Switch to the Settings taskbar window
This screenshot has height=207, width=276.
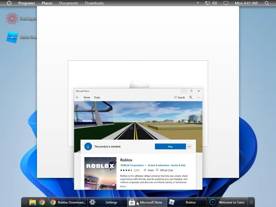[x=107, y=202]
